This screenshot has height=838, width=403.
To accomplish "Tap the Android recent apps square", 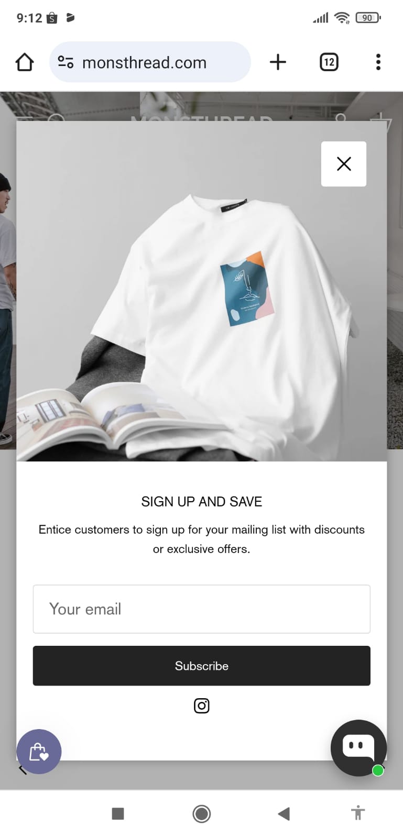I will pyautogui.click(x=118, y=813).
